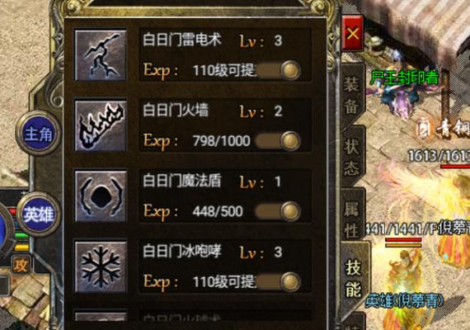Click the partially visible fifth skill icon
Viewport: 470px width, 330px height.
101,317
